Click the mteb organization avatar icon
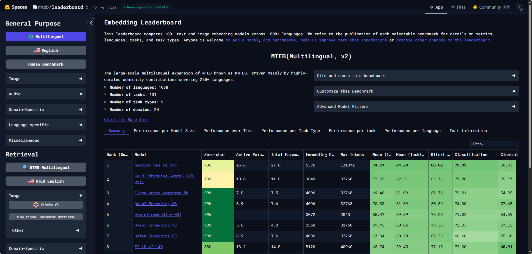The image size is (532, 254). click(35, 7)
